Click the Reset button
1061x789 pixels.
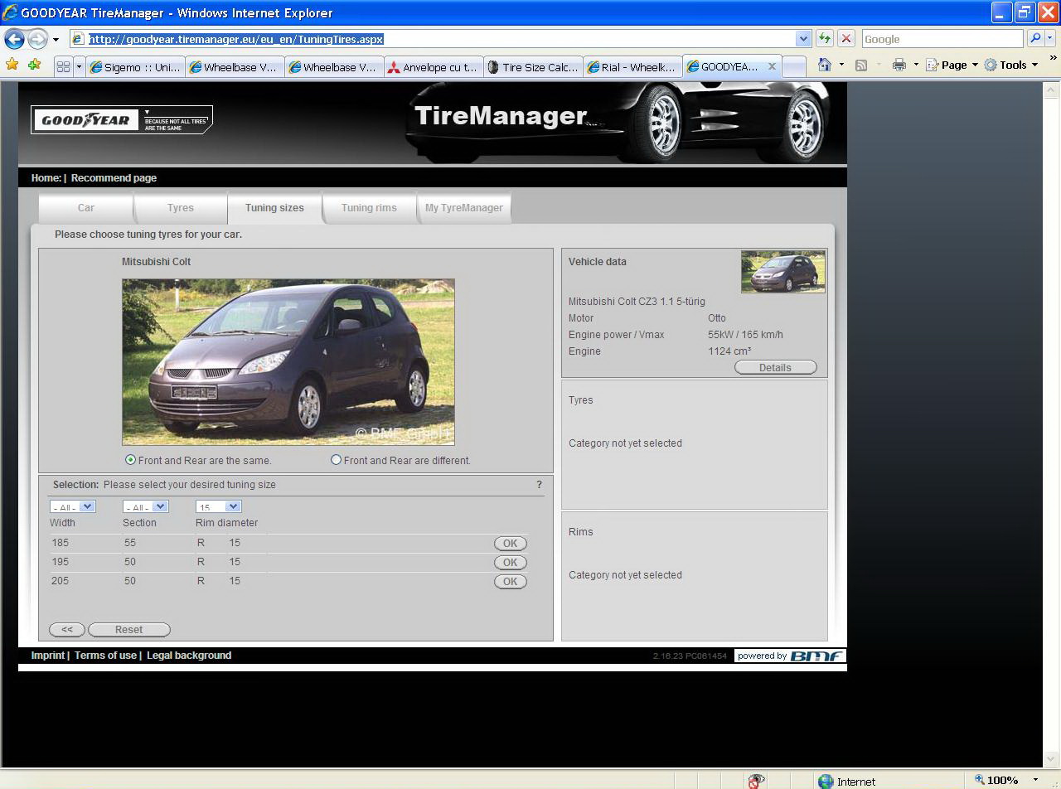[x=129, y=630]
